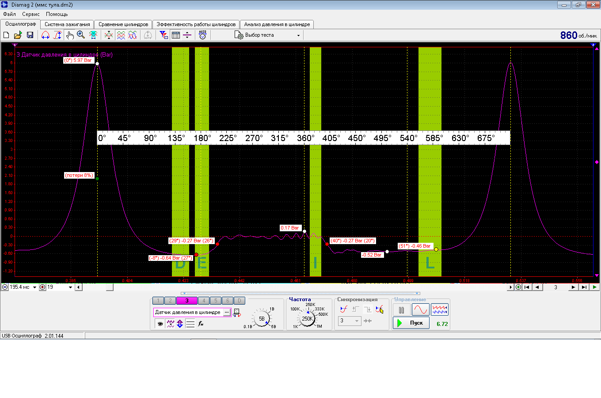Click the divider line toolbar icon
This screenshot has width=601, height=398.
point(187,35)
